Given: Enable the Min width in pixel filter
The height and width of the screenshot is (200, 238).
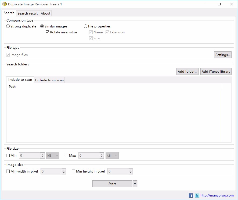Looking at the screenshot, I should tap(8, 171).
